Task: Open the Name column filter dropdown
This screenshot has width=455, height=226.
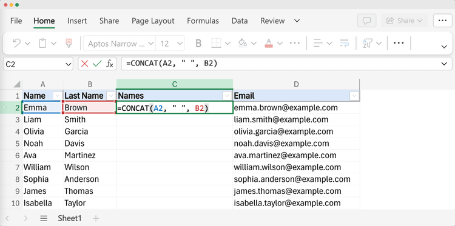Action: 57,96
